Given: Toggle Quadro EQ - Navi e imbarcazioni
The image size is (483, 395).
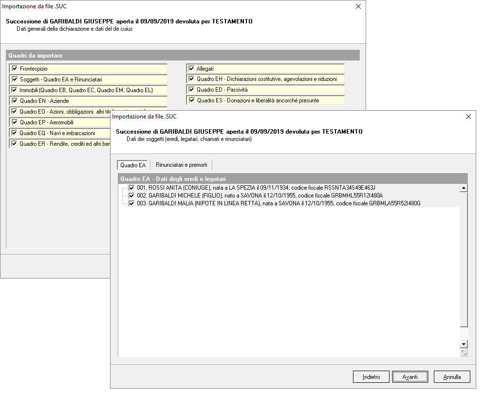Looking at the screenshot, I should [15, 133].
